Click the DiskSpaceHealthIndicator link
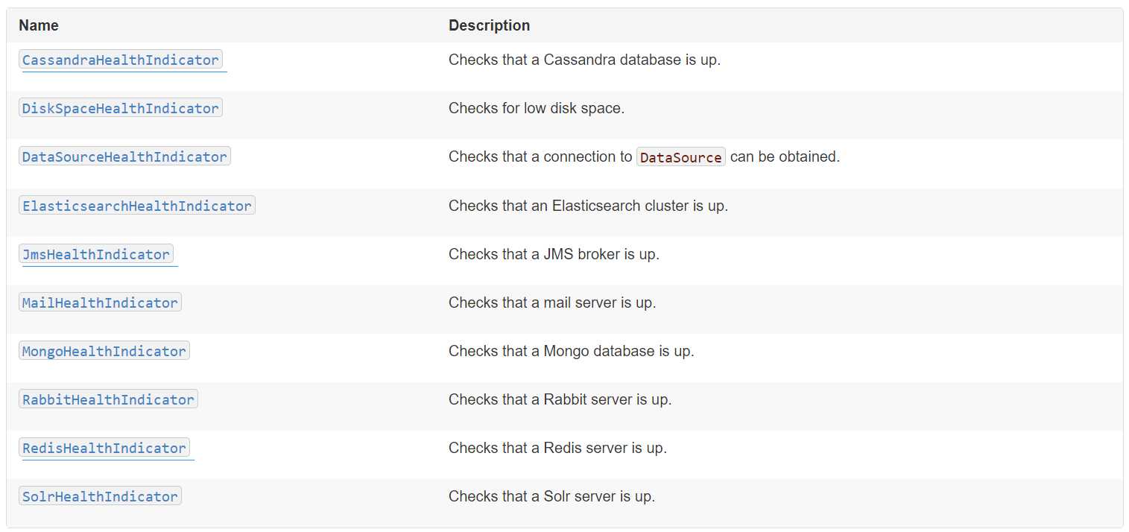 (x=121, y=109)
